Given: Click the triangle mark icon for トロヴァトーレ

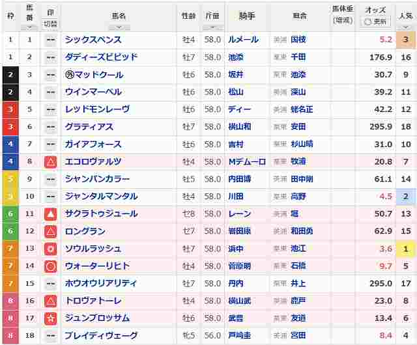Looking at the screenshot, I should tap(51, 301).
